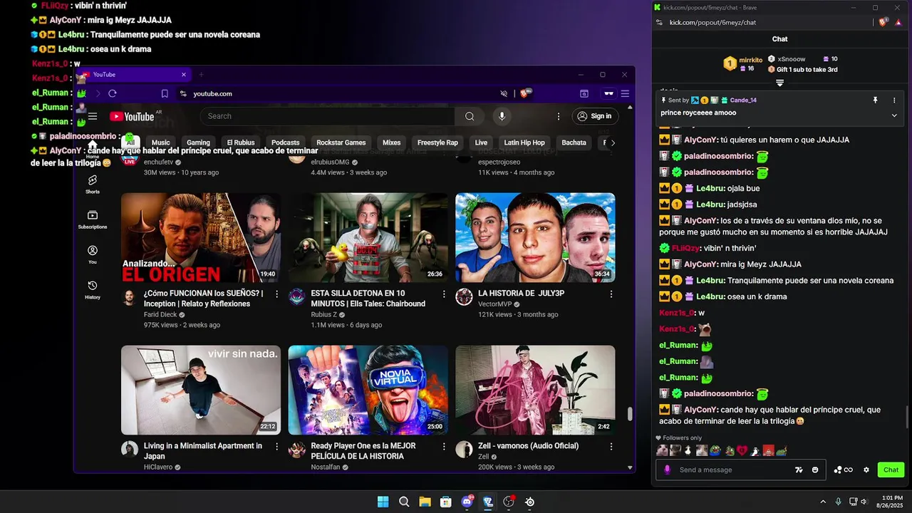Click the green Chat send button
Screen dimensions: 912x513
click(x=891, y=470)
